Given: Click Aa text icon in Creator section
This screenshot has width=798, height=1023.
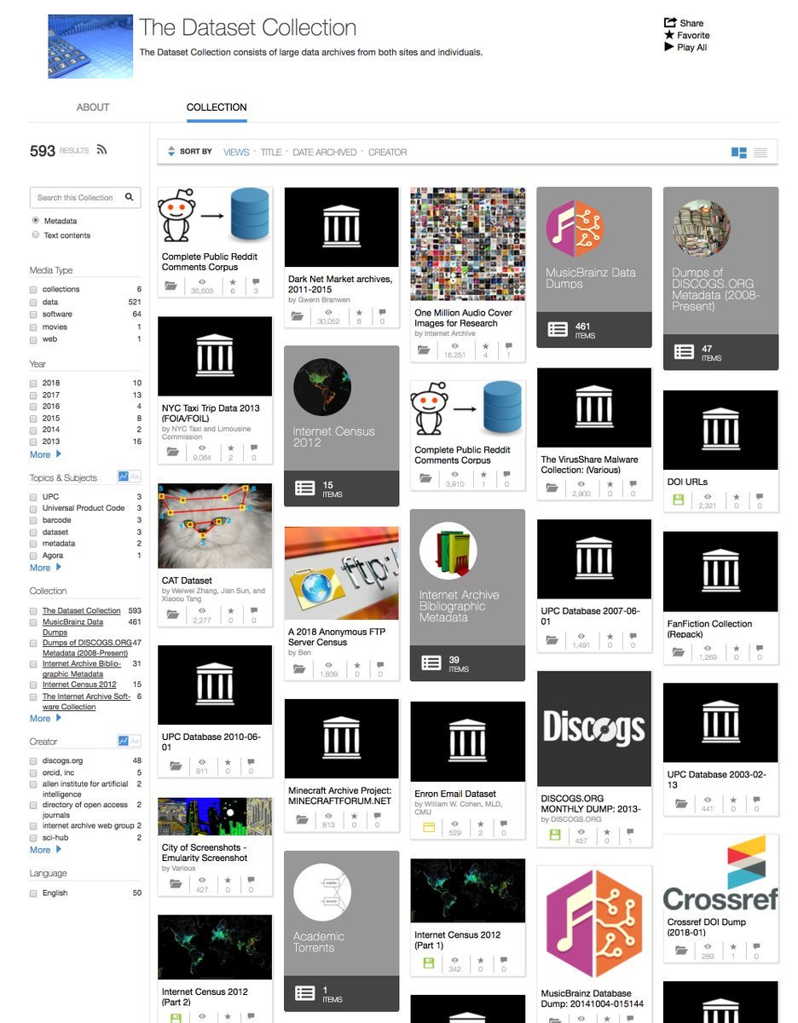Looking at the screenshot, I should pos(135,741).
